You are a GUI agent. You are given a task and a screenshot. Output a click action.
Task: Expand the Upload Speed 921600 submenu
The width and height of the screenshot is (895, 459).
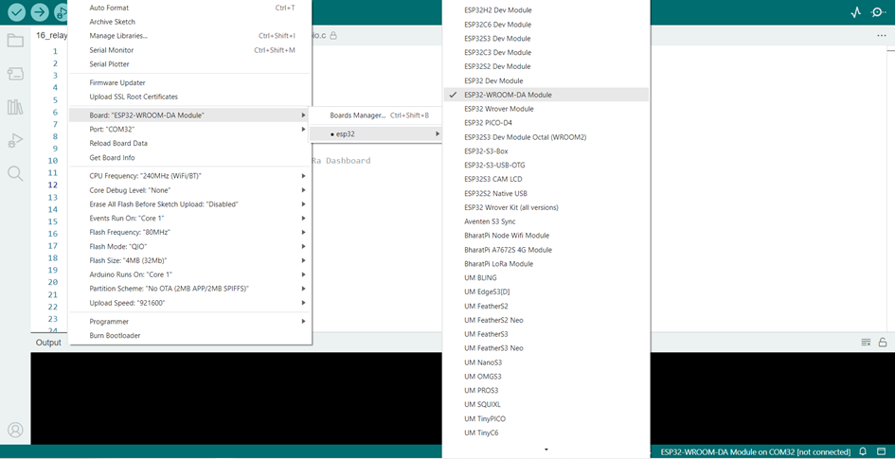tap(190, 303)
